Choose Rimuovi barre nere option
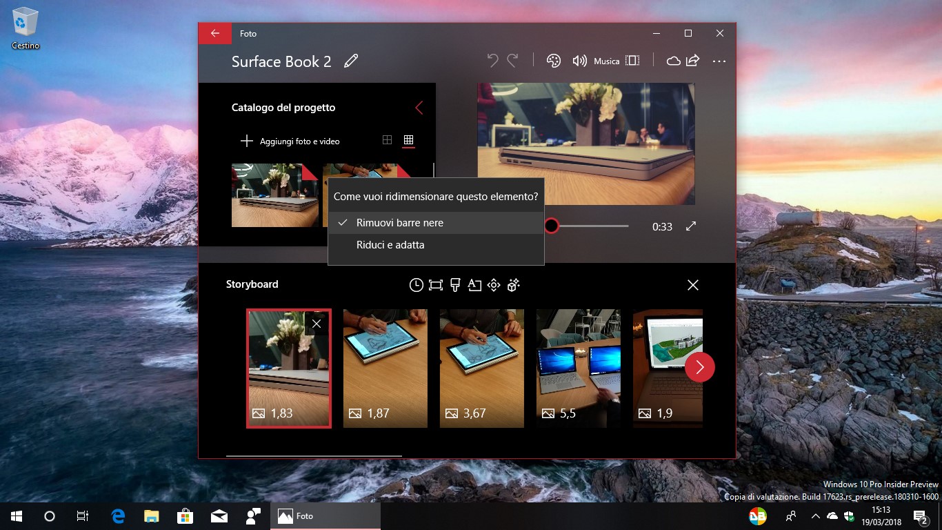This screenshot has height=530, width=942. tap(436, 223)
